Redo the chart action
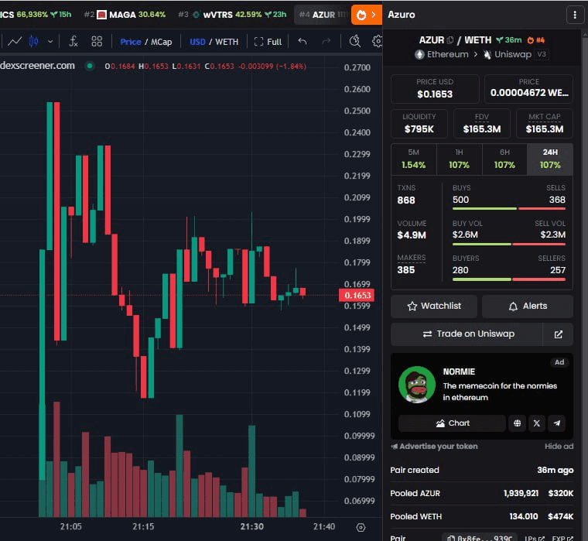Image resolution: width=588 pixels, height=541 pixels. pyautogui.click(x=326, y=41)
